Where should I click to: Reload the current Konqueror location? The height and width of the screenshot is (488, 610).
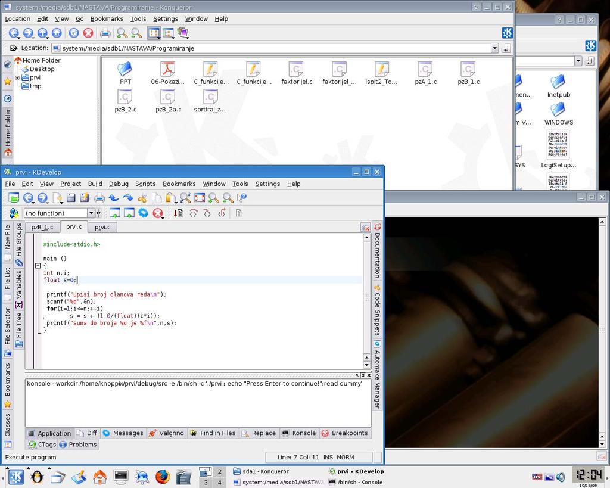[74, 33]
